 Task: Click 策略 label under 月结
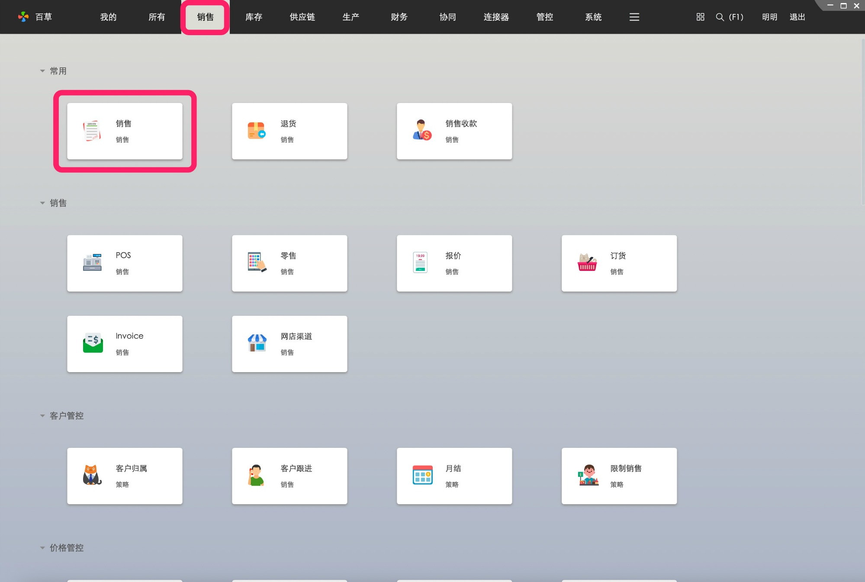(x=452, y=485)
